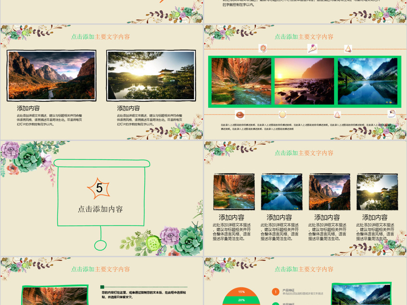
Task: Click the cone shell icon above the blue lake photo
Action: (x=348, y=49)
